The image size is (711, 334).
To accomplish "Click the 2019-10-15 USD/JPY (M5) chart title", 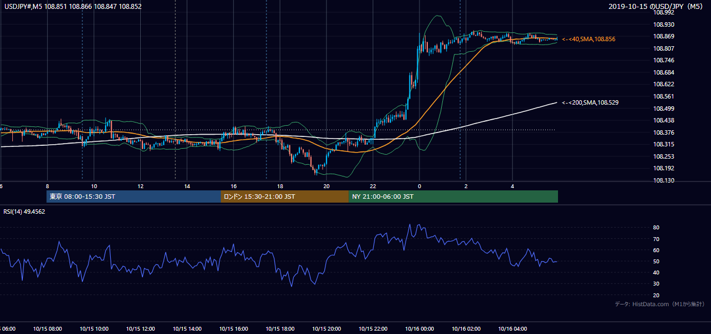I will pyautogui.click(x=656, y=7).
